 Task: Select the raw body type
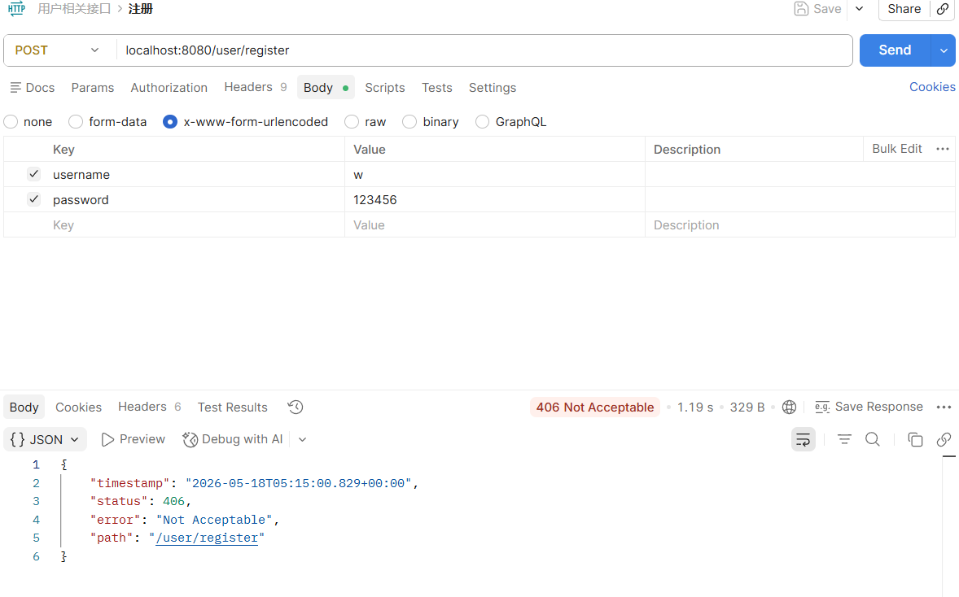[352, 122]
